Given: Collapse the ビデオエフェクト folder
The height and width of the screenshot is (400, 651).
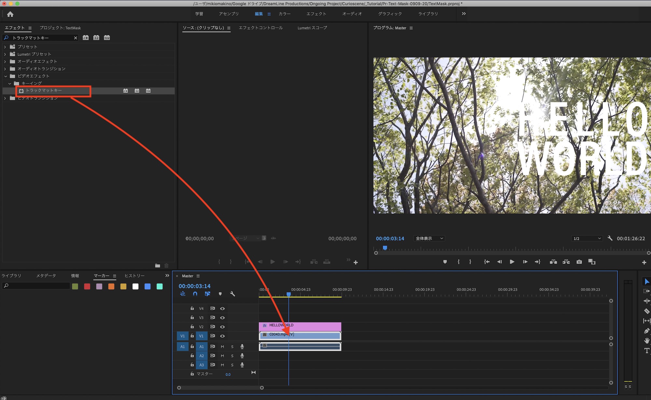Looking at the screenshot, I should 5,76.
